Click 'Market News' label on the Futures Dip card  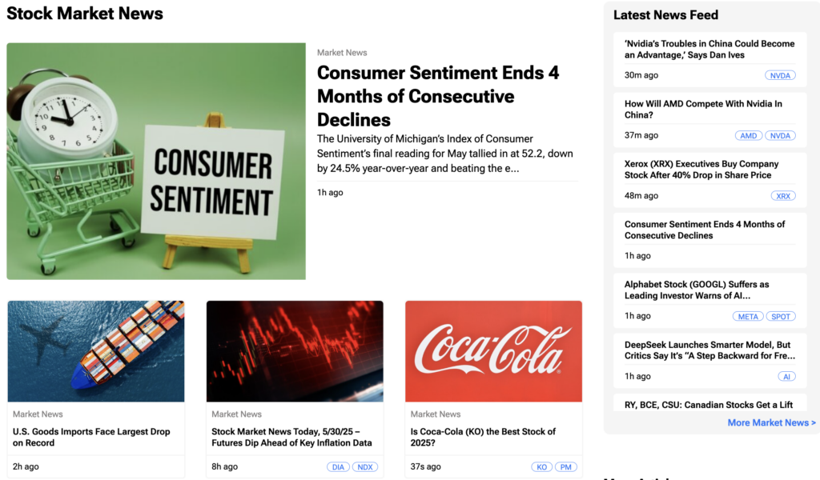(x=236, y=414)
